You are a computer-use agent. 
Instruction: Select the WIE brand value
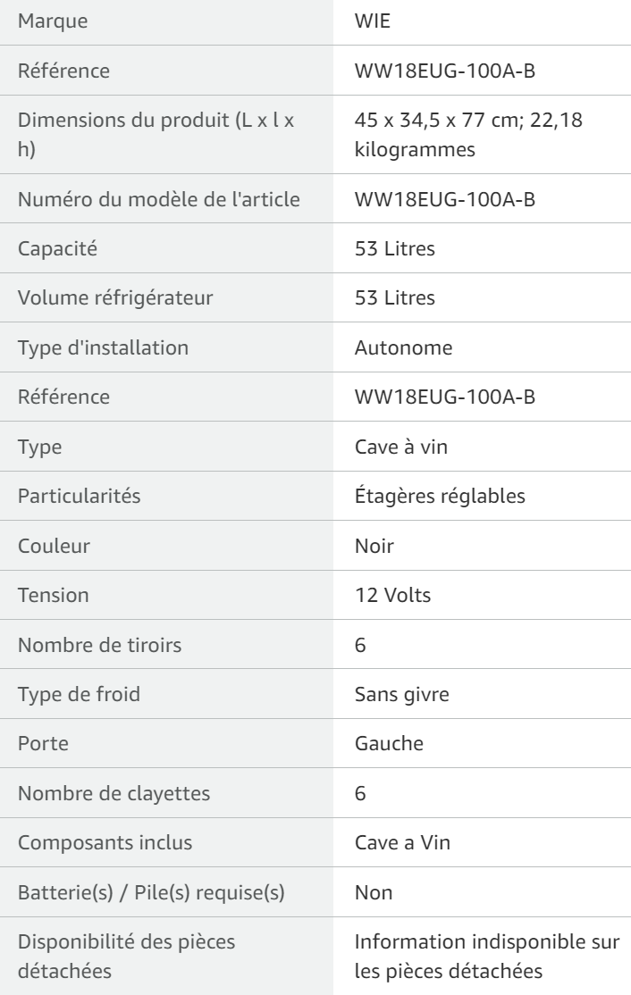click(x=373, y=21)
